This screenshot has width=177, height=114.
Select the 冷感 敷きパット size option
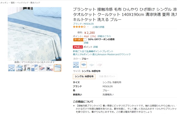click(107, 76)
